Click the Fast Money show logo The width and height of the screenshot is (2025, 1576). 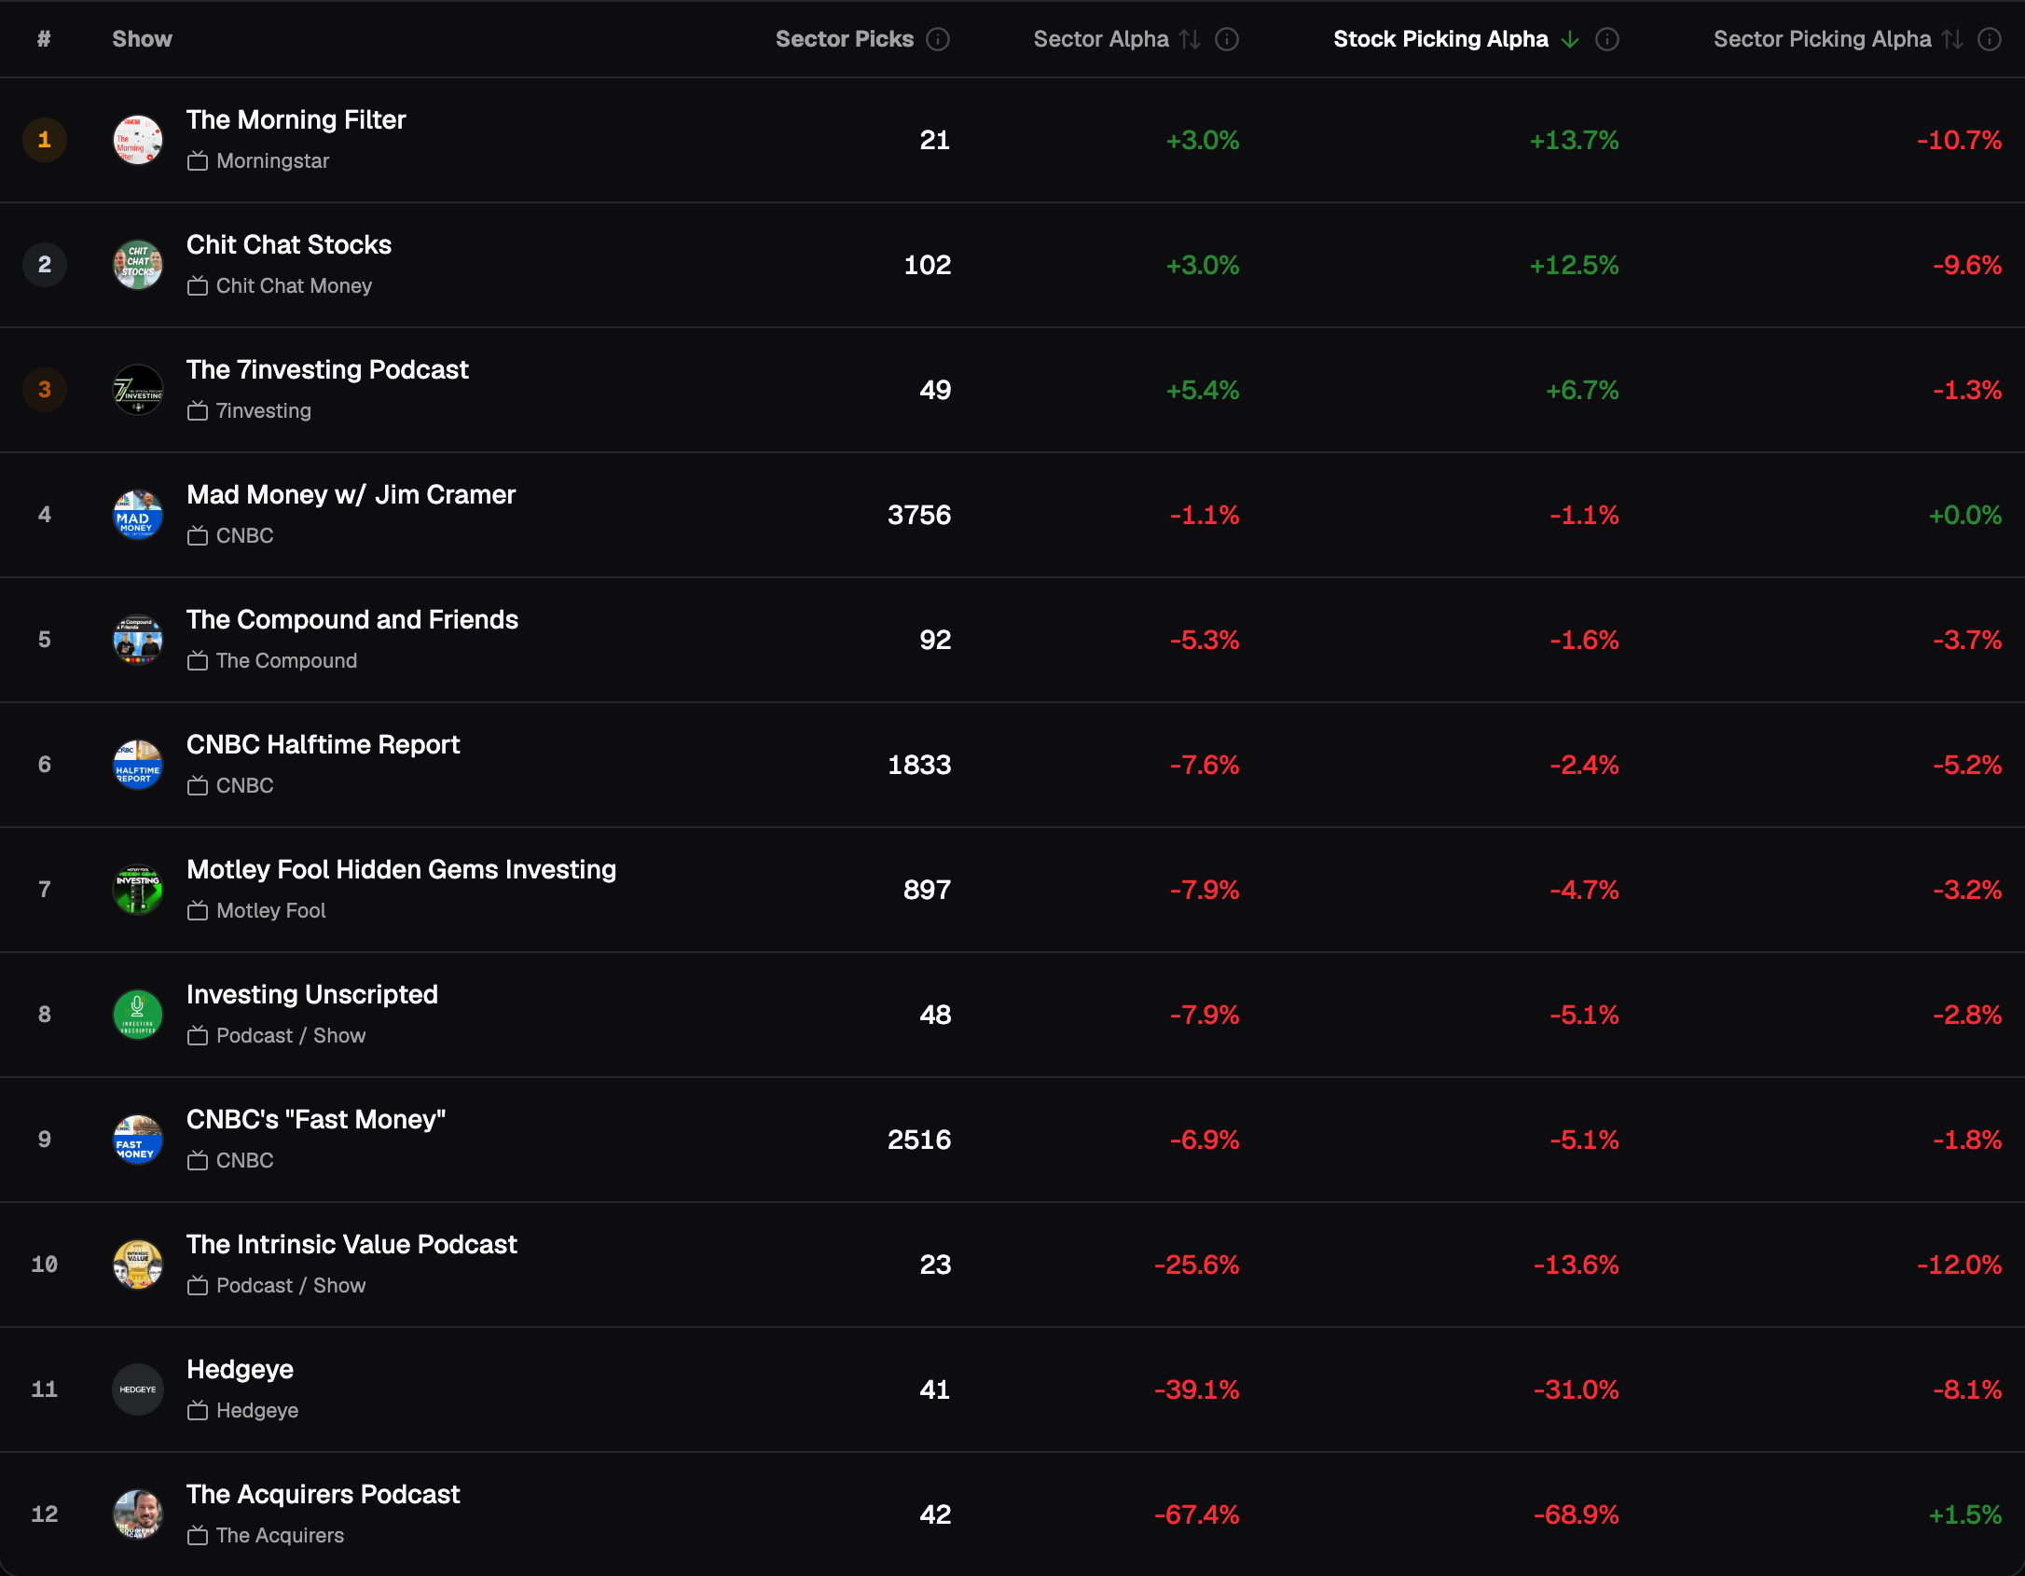click(138, 1140)
